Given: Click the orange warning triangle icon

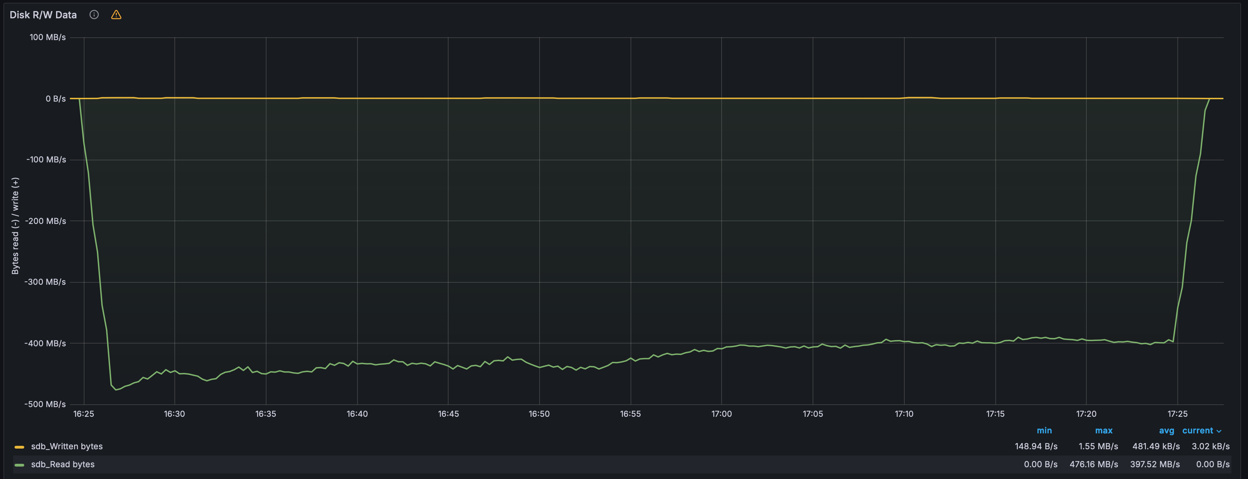Looking at the screenshot, I should coord(116,15).
